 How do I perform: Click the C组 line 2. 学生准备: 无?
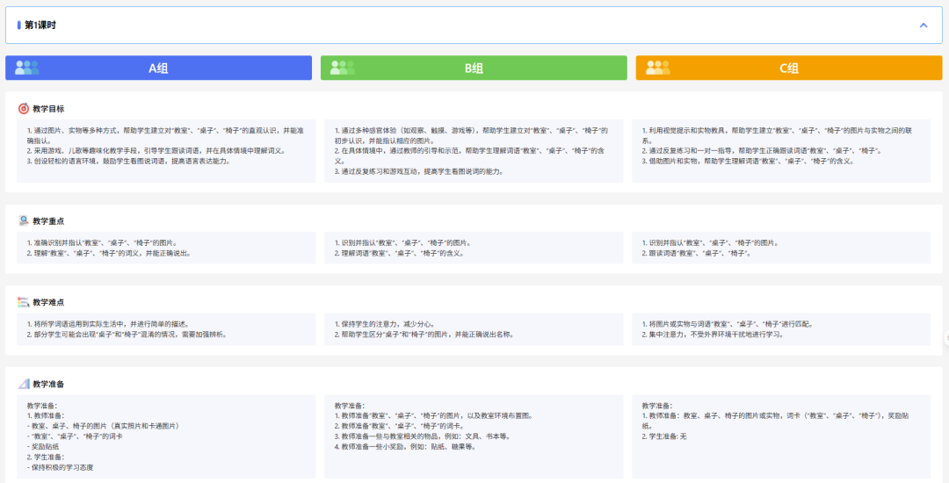pyautogui.click(x=664, y=436)
